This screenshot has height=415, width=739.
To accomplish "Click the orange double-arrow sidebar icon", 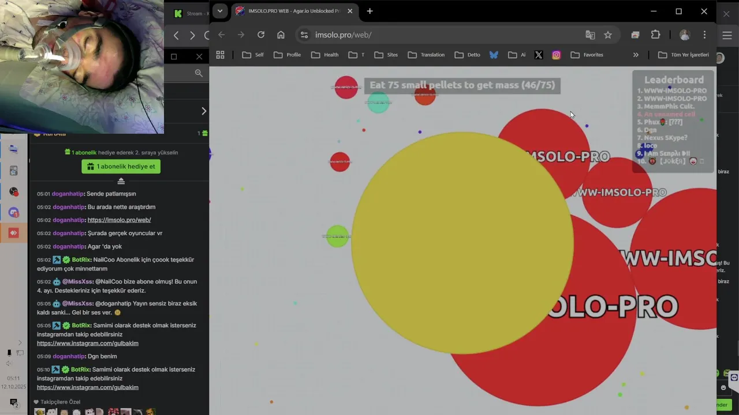I will [x=14, y=233].
